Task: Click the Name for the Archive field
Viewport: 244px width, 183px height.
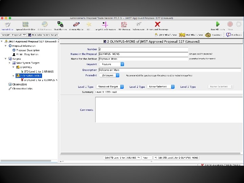Action: pos(143,59)
